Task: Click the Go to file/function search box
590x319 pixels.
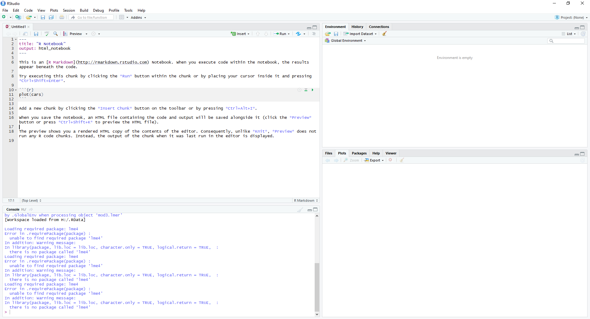Action: tap(91, 17)
